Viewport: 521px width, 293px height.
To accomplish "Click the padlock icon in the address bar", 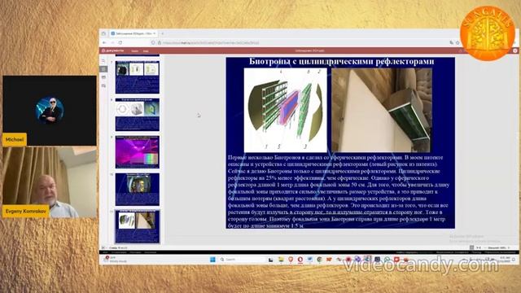I will pyautogui.click(x=160, y=43).
